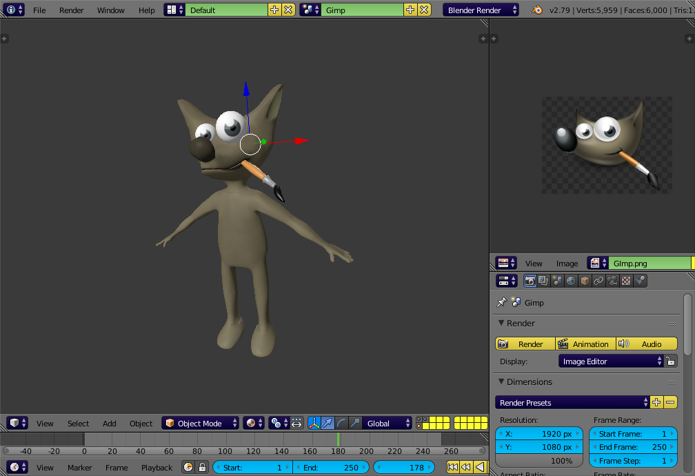The width and height of the screenshot is (695, 476).
Task: Open the Blender Render engine dropdown
Action: coord(481,10)
